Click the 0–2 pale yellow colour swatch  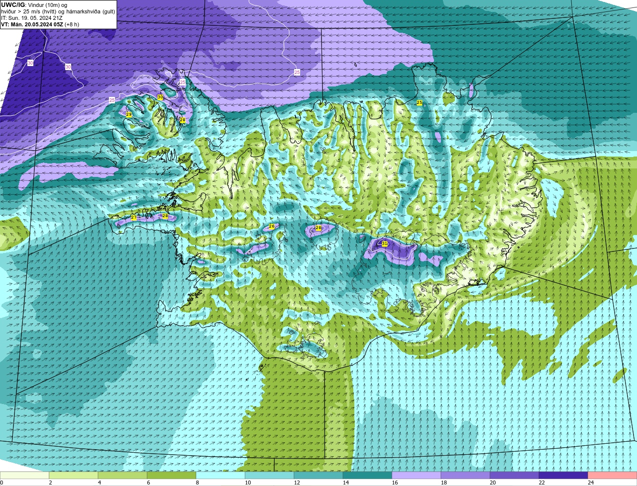(25, 476)
